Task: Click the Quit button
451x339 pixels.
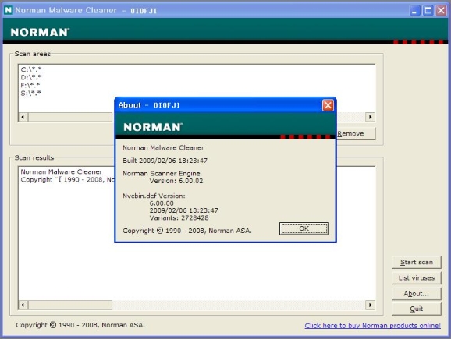Action: (x=416, y=309)
